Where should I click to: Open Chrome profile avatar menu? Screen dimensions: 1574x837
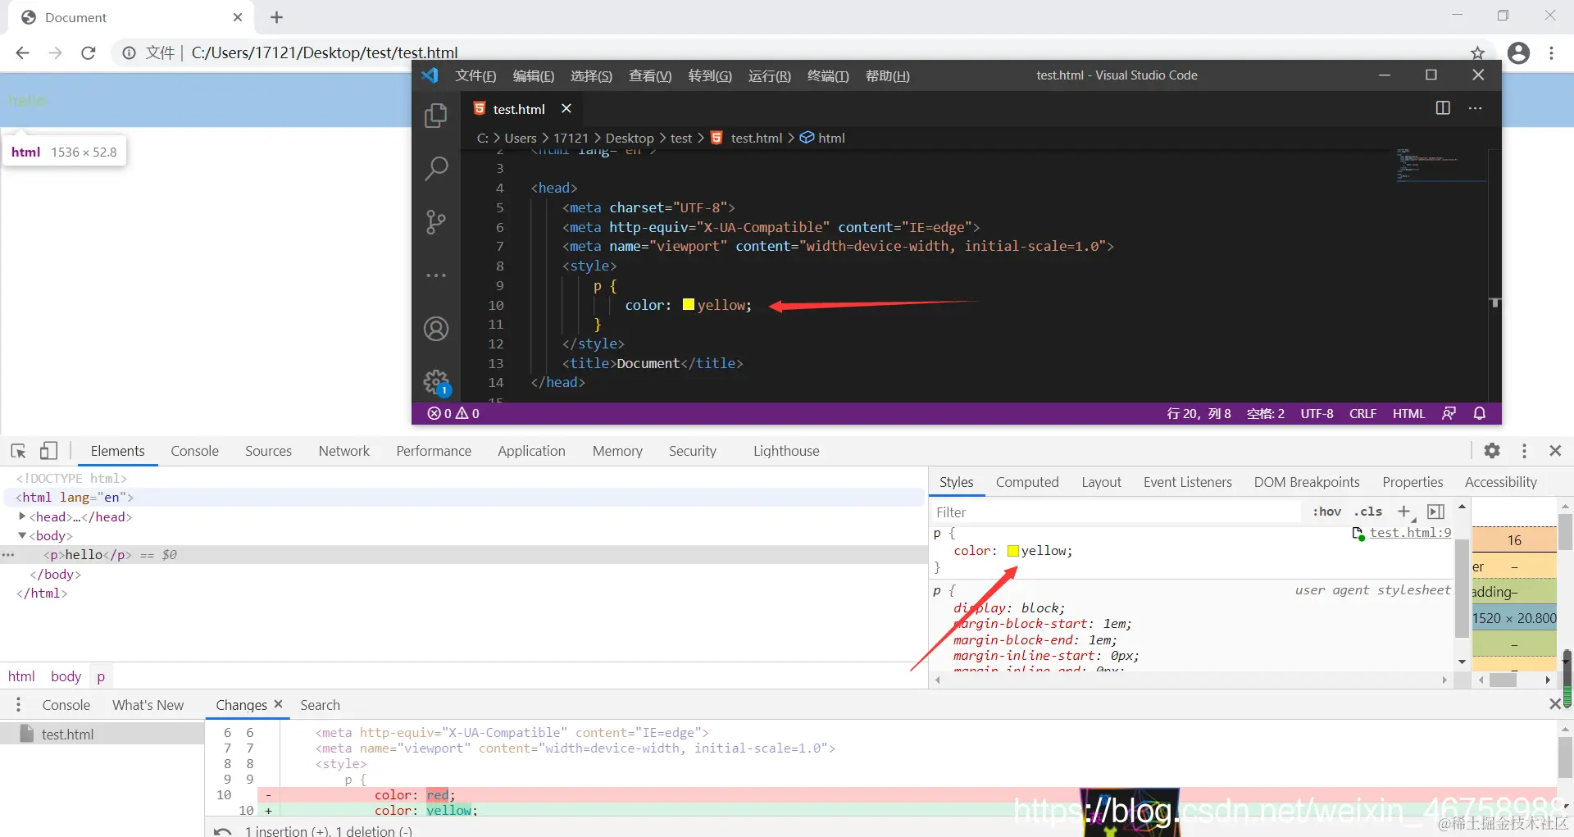pos(1519,53)
